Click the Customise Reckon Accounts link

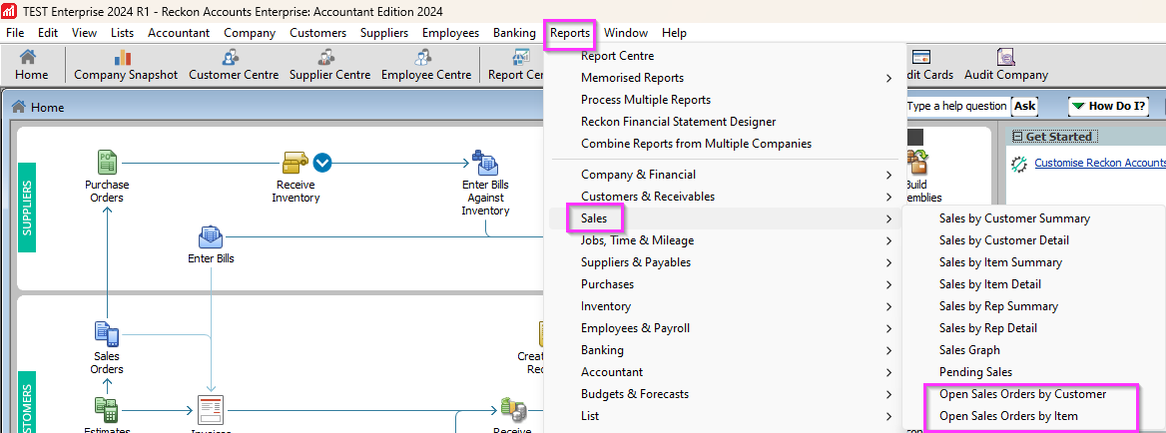[x=1100, y=163]
